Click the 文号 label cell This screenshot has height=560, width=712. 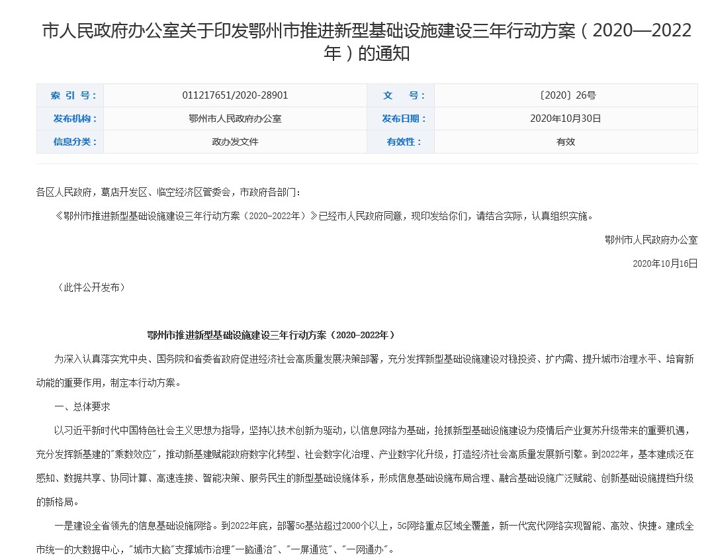click(x=401, y=95)
